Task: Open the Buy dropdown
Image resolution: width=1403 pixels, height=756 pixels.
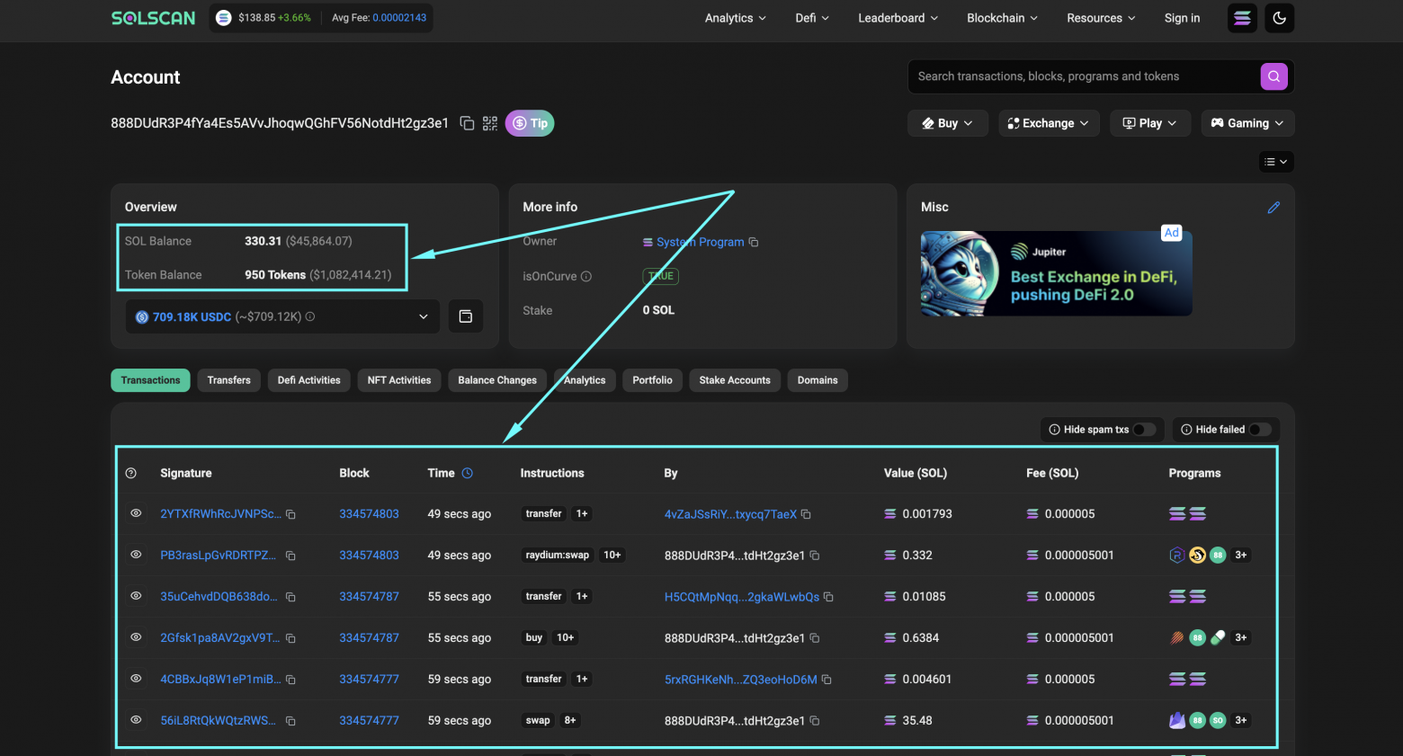Action: tap(948, 123)
